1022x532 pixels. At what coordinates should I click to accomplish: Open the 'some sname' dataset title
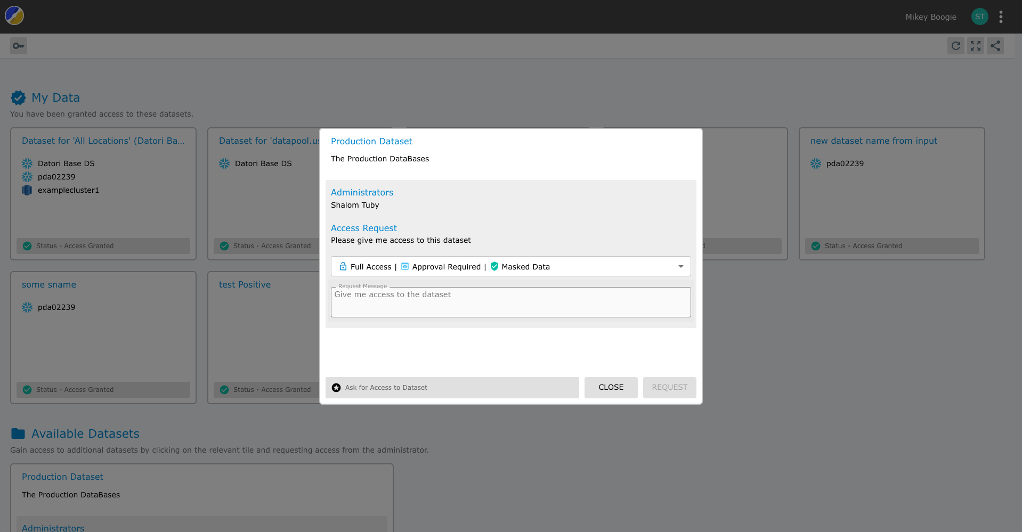click(49, 284)
